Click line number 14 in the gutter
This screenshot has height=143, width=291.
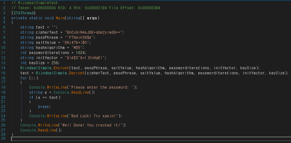pyautogui.click(x=3, y=68)
